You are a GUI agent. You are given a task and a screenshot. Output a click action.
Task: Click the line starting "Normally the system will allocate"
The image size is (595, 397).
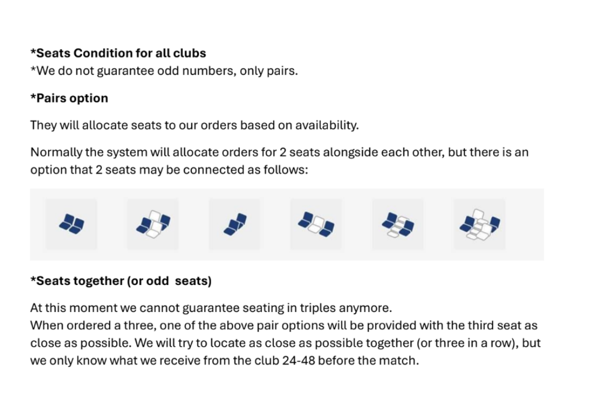(279, 152)
